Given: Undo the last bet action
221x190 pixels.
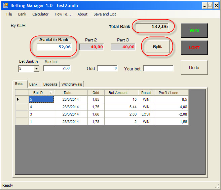Looking at the screenshot, I should pyautogui.click(x=194, y=67).
